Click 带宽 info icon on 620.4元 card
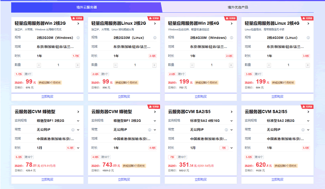The height and width of the screenshot is (189, 325). coord(303,130)
